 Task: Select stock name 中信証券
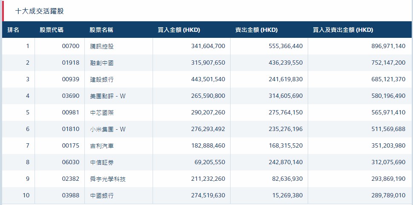pyautogui.click(x=102, y=162)
